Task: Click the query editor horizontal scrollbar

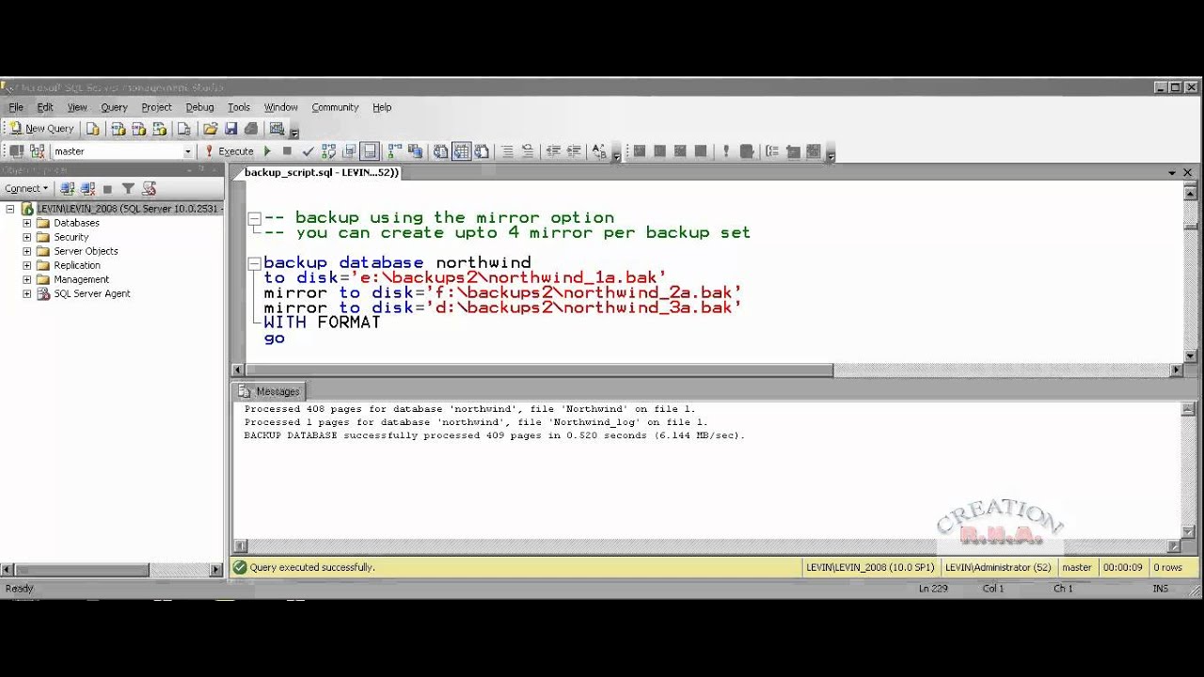Action: [x=539, y=370]
